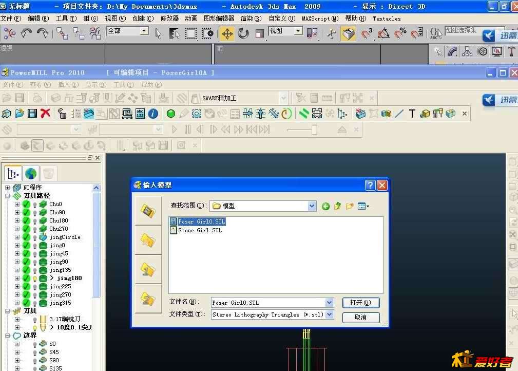Screen dimensions: 518x371
Task: Toggle the light bulb beside boundary S0
Action: point(35,345)
